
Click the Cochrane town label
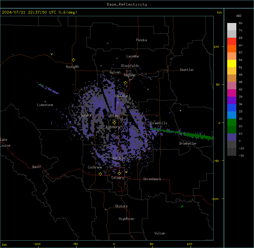click(95, 167)
